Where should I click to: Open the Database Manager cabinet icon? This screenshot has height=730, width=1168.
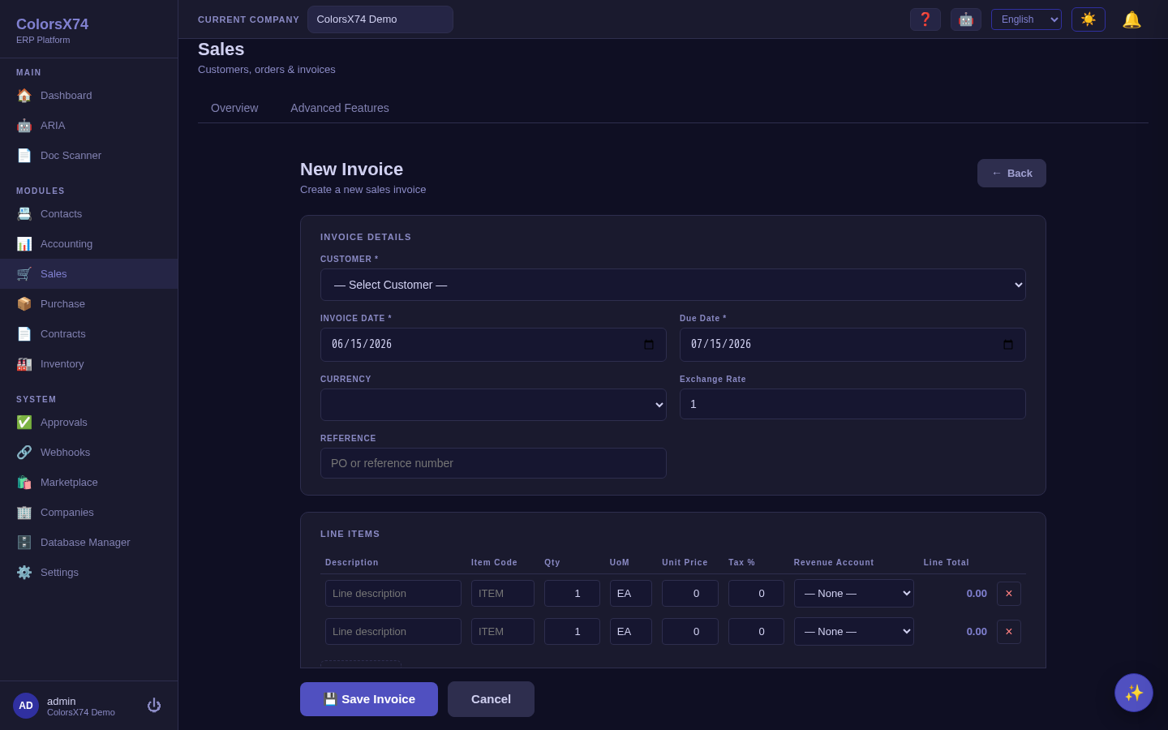(24, 543)
